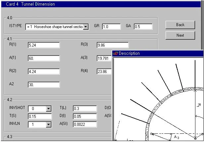
Task: Click the Back button
Action: pyautogui.click(x=180, y=25)
